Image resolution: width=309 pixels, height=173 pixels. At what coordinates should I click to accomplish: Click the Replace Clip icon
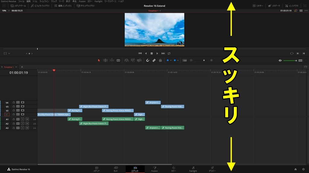[x=139, y=60]
